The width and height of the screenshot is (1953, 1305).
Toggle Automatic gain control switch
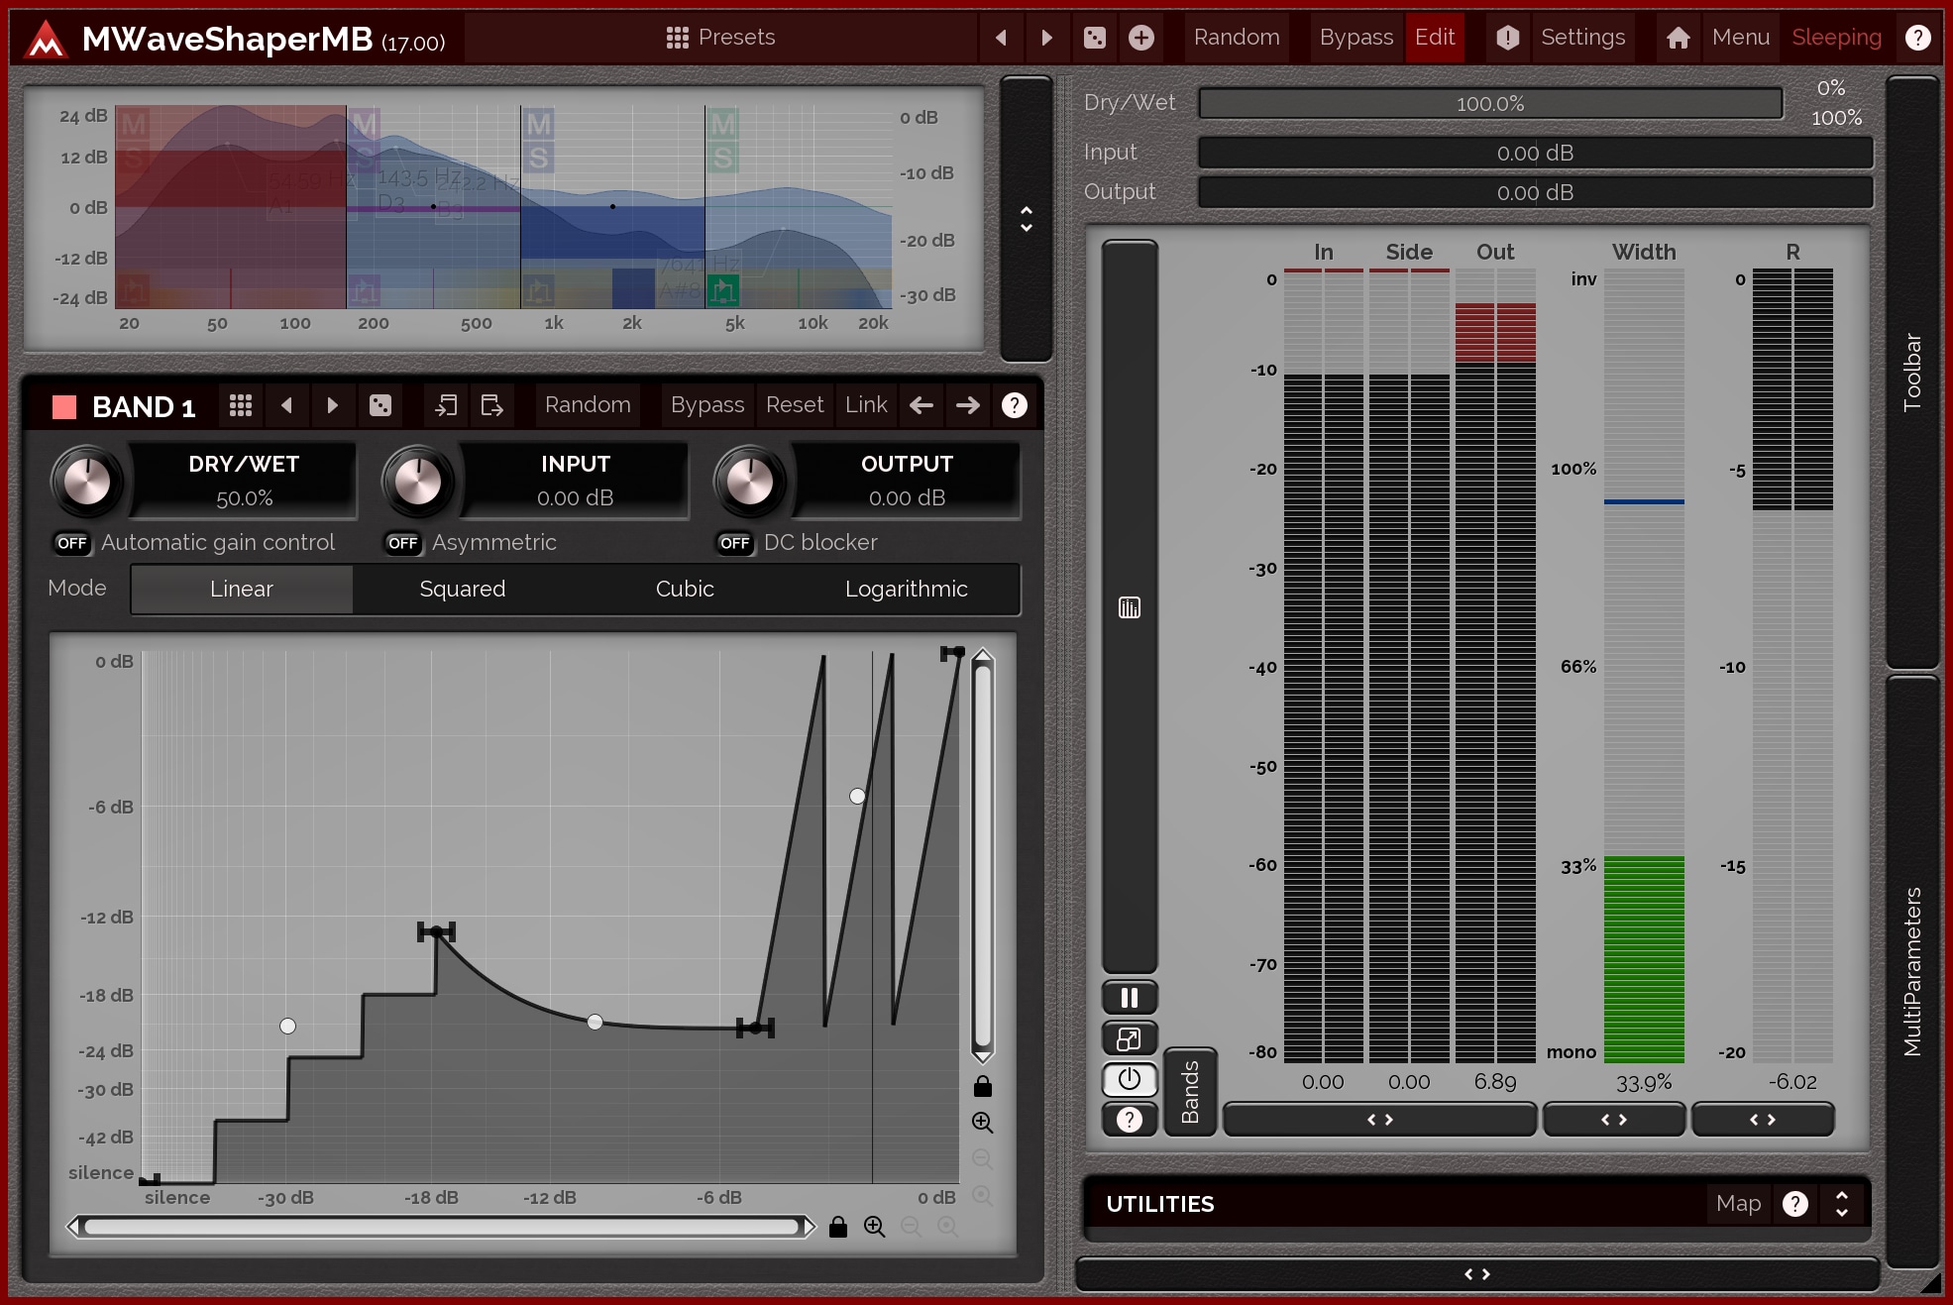[x=71, y=543]
